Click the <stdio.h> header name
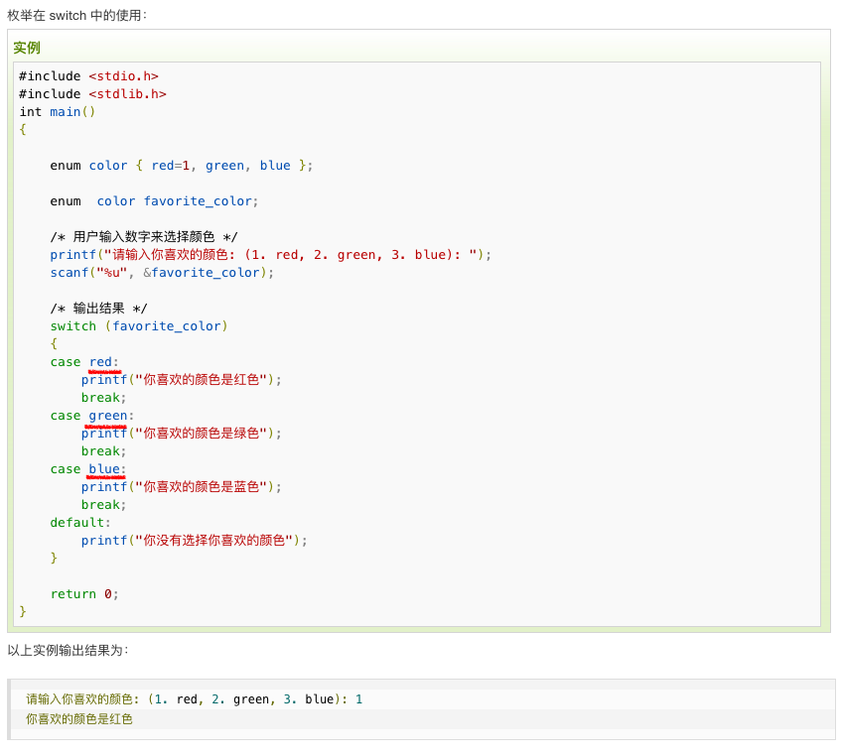 click(123, 76)
